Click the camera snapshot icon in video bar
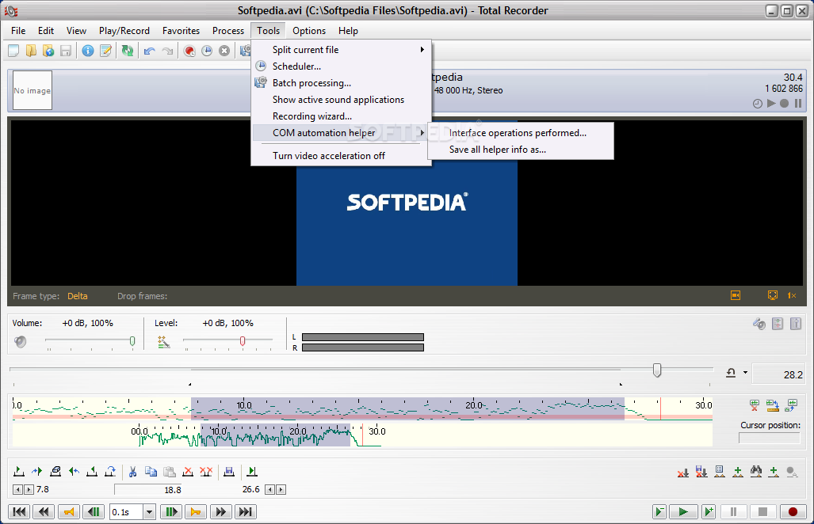Screen dimensions: 814x524 (x=736, y=295)
